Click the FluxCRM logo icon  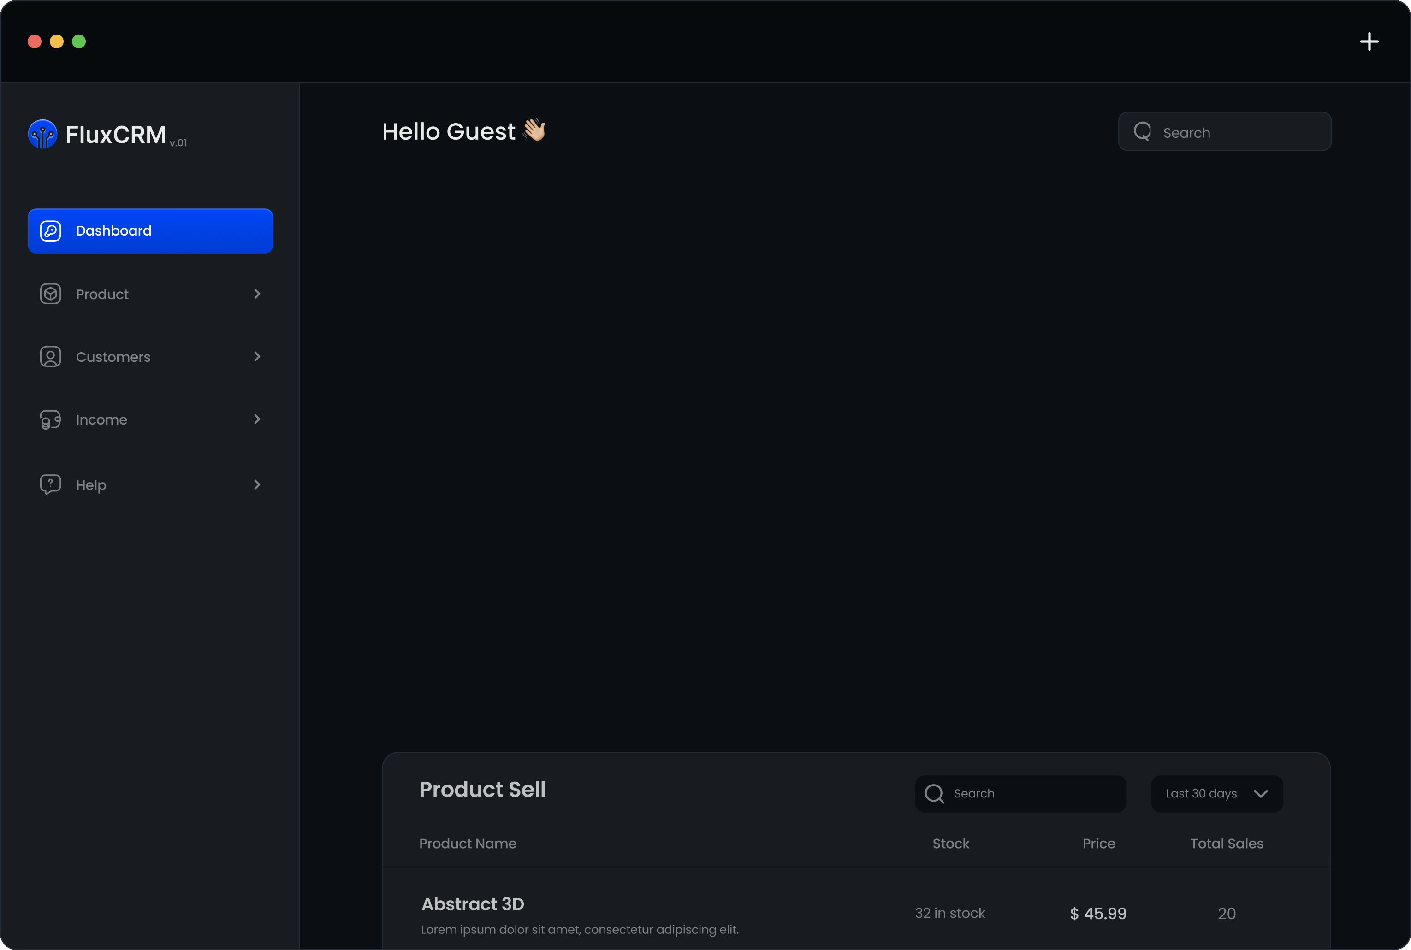click(42, 134)
